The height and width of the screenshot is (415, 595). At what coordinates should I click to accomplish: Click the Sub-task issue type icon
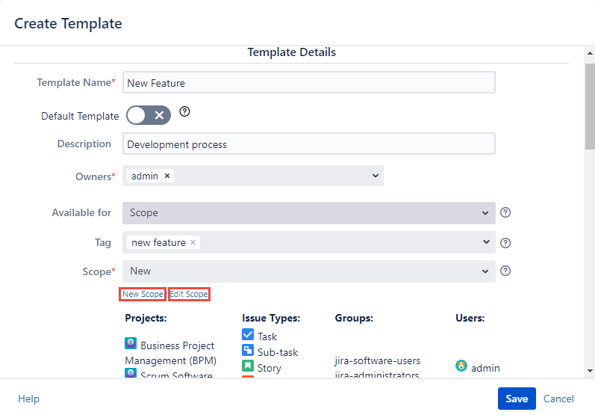[248, 351]
